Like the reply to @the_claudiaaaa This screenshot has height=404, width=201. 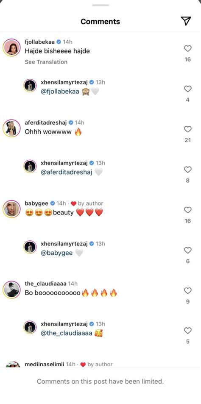188,331
